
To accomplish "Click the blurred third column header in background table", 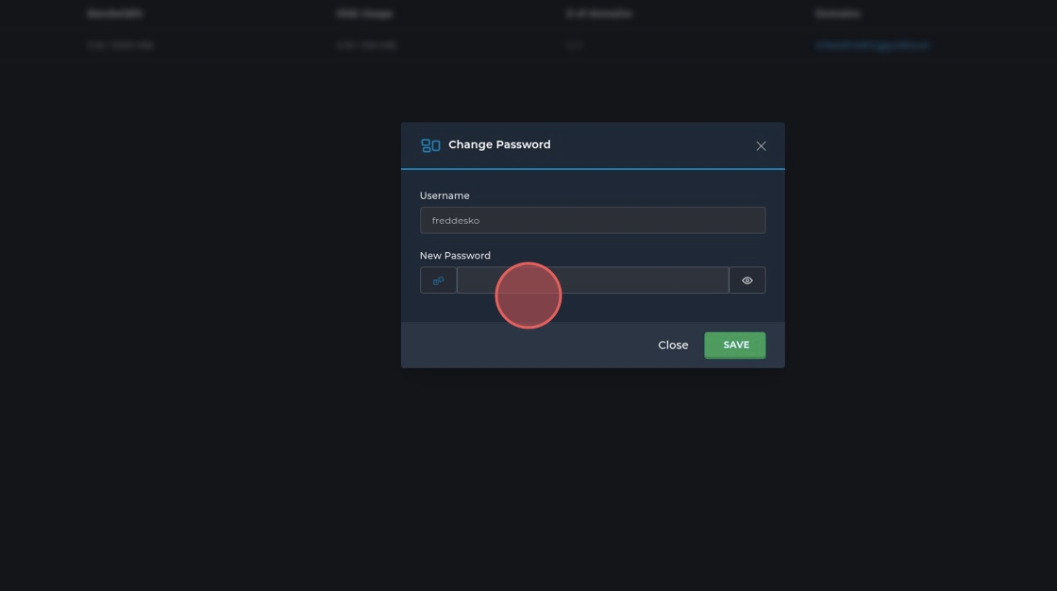I will (598, 14).
